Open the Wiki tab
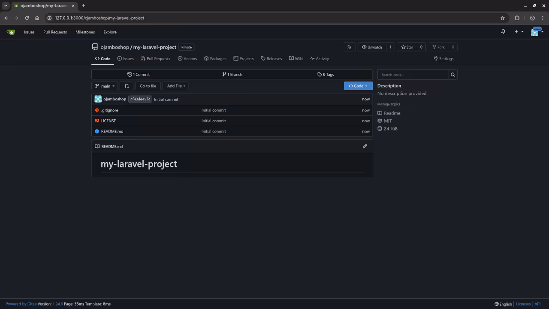549x309 pixels. (296, 59)
